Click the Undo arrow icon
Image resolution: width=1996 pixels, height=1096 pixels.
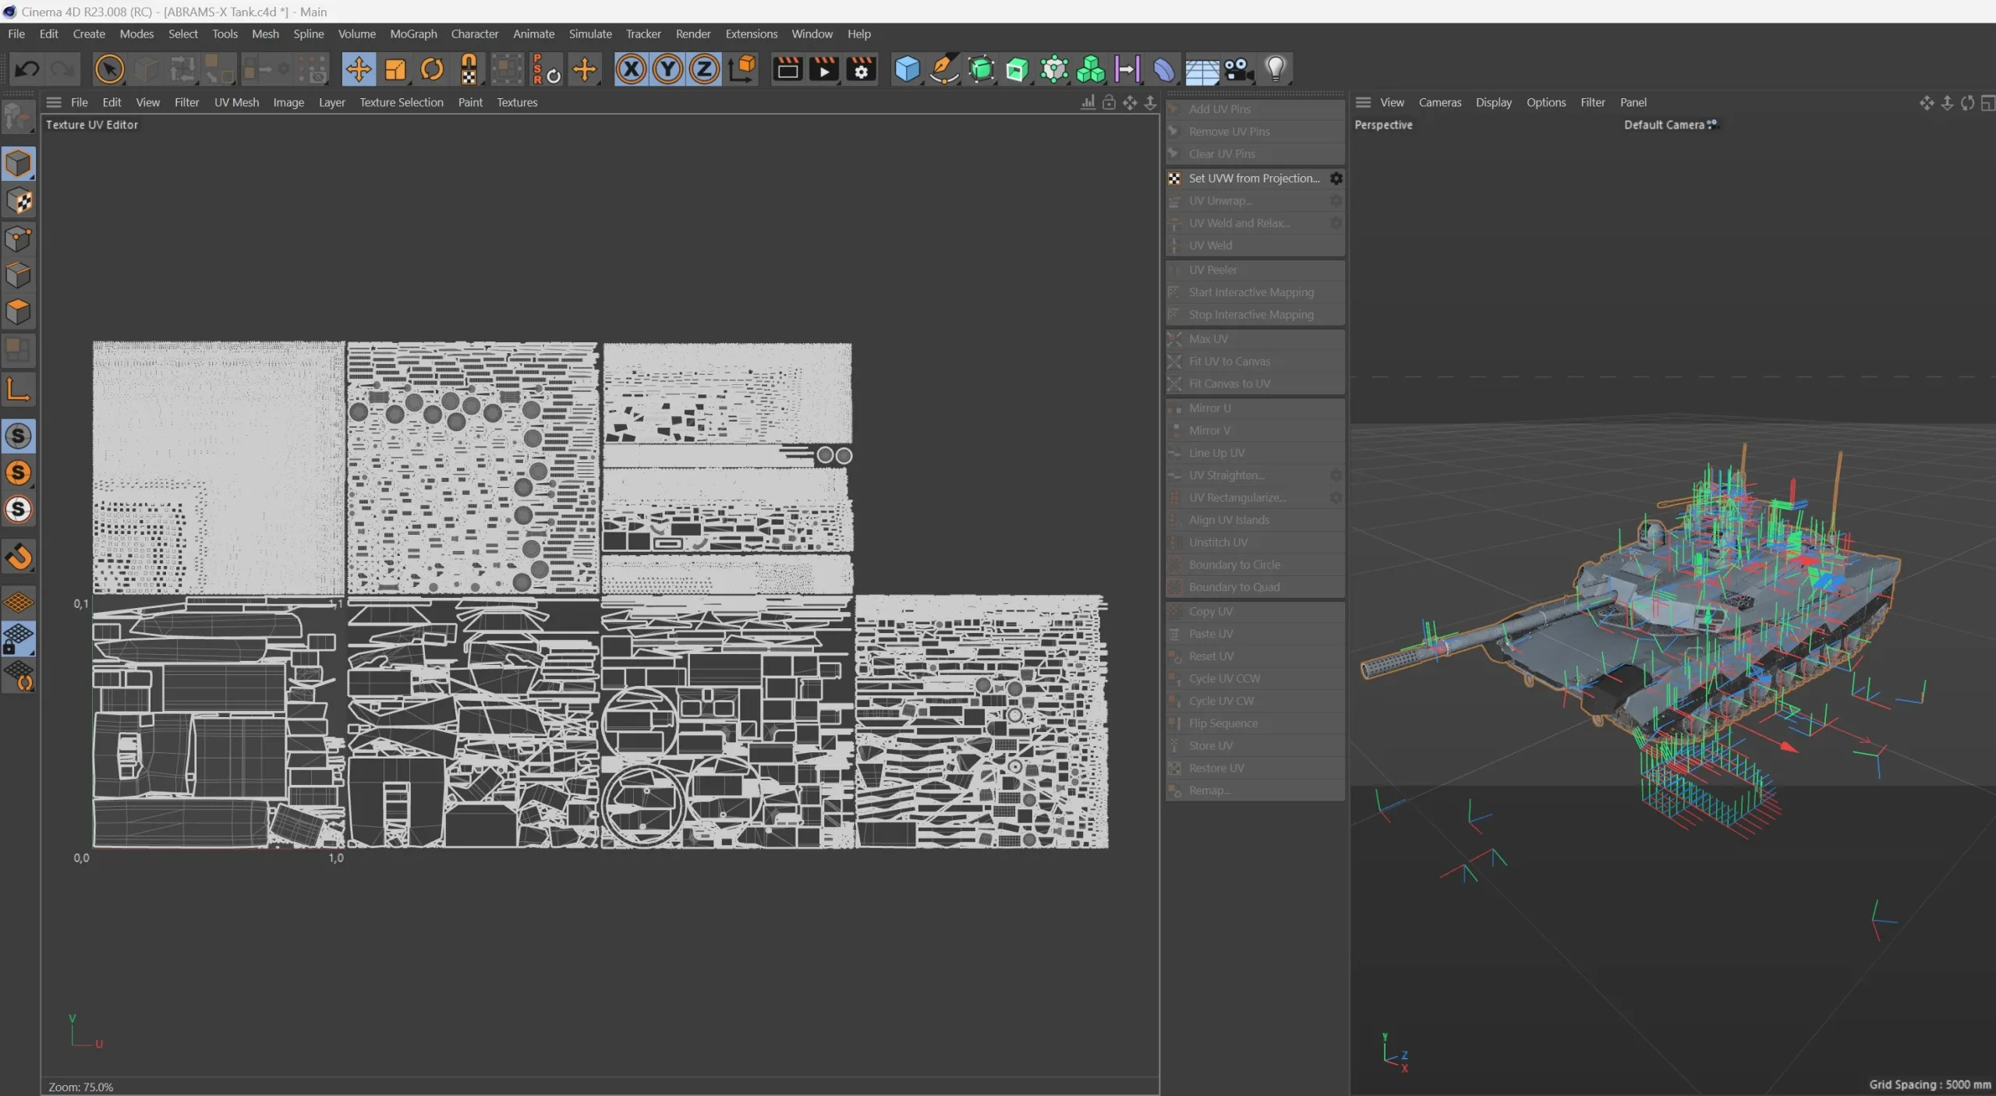pyautogui.click(x=27, y=69)
